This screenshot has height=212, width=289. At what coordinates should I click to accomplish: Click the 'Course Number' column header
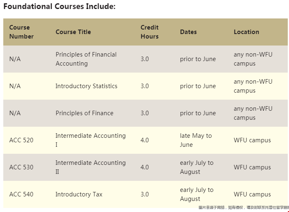click(21, 32)
